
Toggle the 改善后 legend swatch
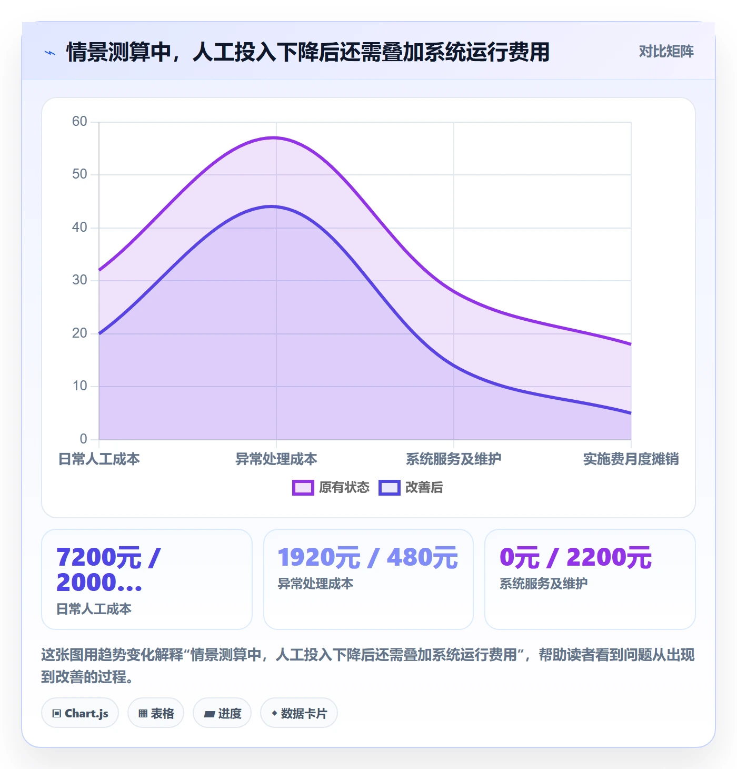coord(390,488)
